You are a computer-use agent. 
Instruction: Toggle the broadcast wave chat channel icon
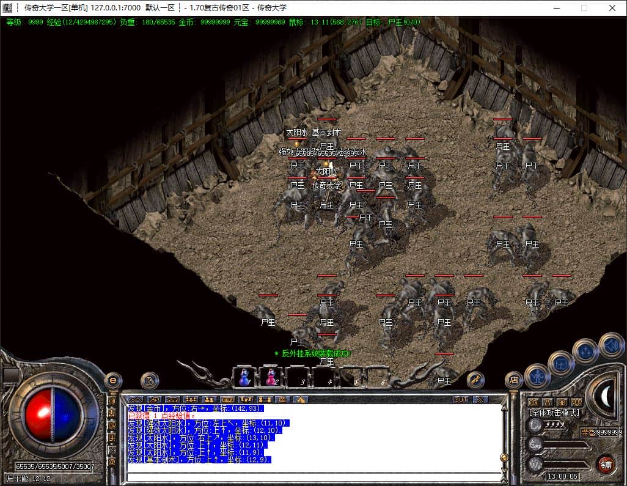(112, 401)
